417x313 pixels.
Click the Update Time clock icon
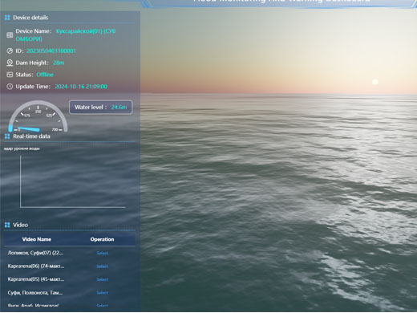tap(10, 87)
